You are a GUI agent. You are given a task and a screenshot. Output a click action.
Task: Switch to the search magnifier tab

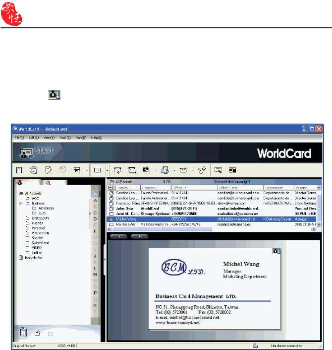55,183
